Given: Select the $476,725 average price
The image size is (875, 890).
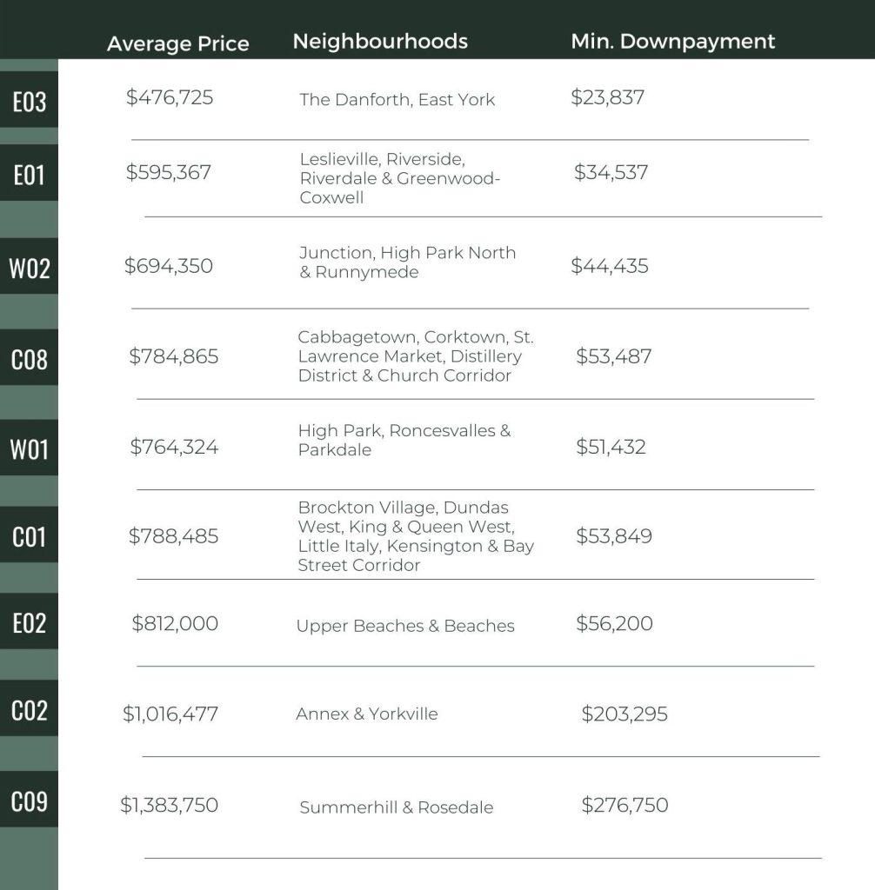Looking at the screenshot, I should (170, 97).
